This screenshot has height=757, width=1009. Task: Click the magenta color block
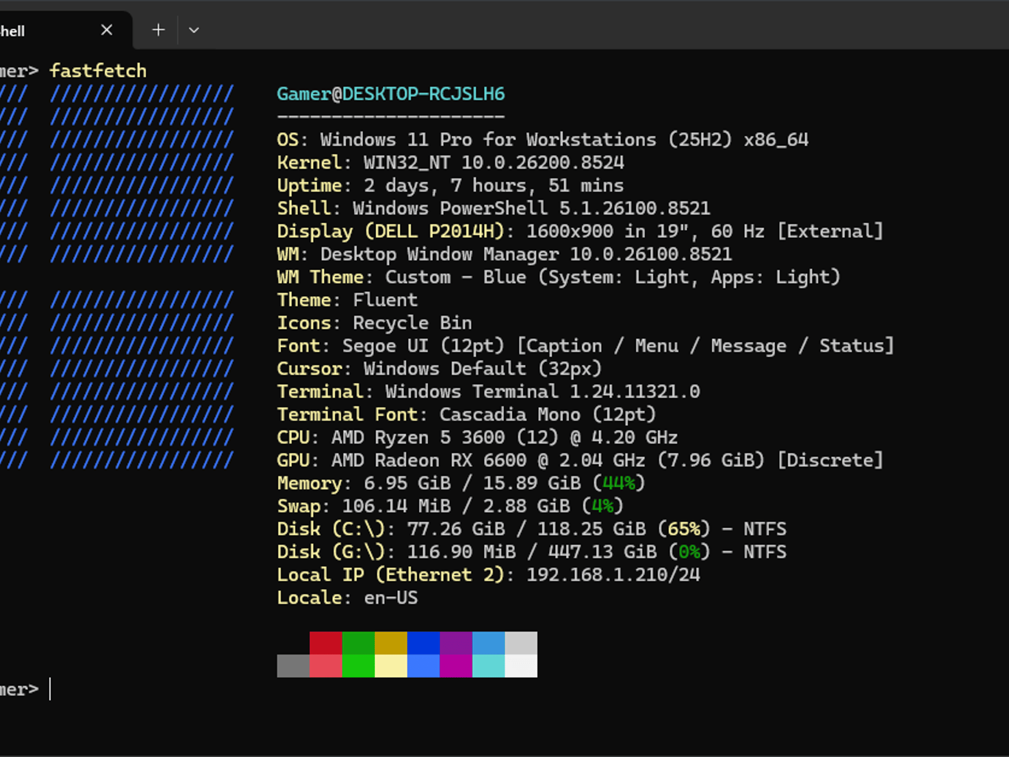(456, 666)
